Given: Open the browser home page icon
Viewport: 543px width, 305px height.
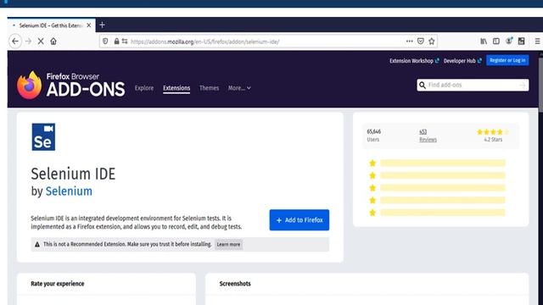Looking at the screenshot, I should point(53,42).
